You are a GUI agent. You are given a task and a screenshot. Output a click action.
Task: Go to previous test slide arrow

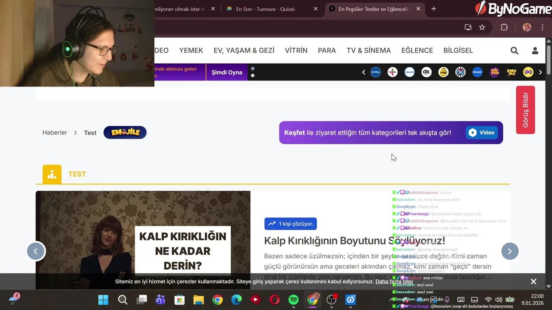(36, 251)
